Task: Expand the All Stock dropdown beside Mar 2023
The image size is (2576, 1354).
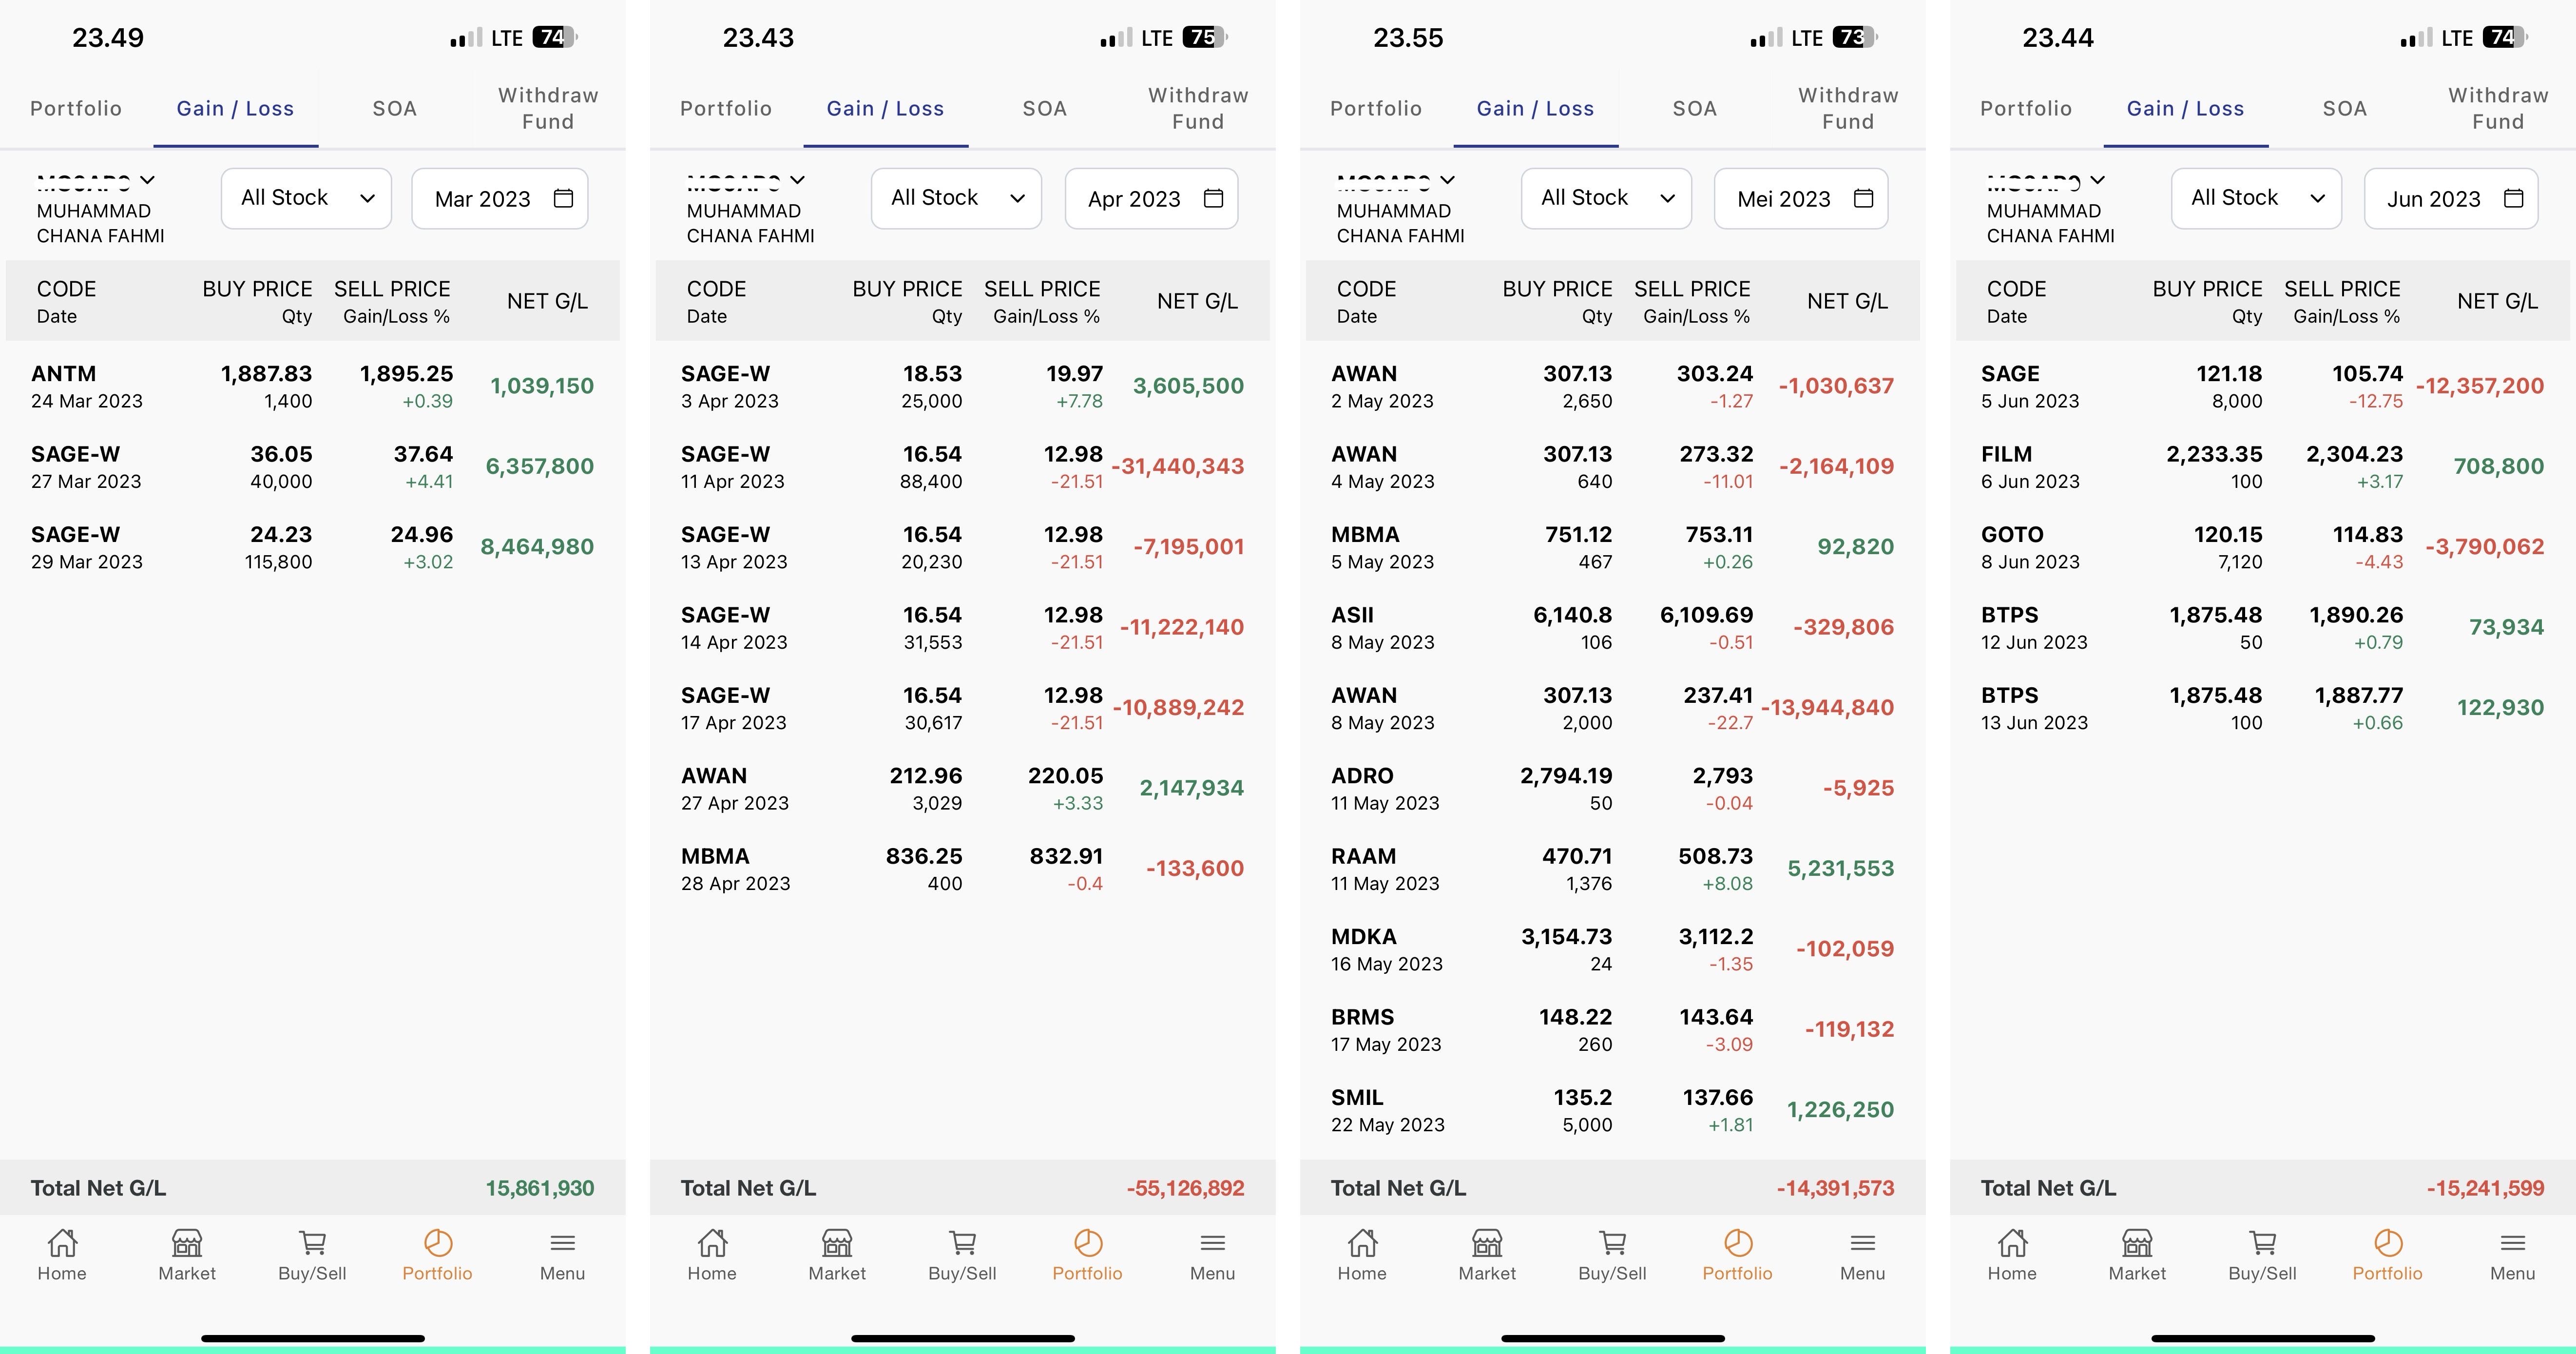Action: pos(306,198)
